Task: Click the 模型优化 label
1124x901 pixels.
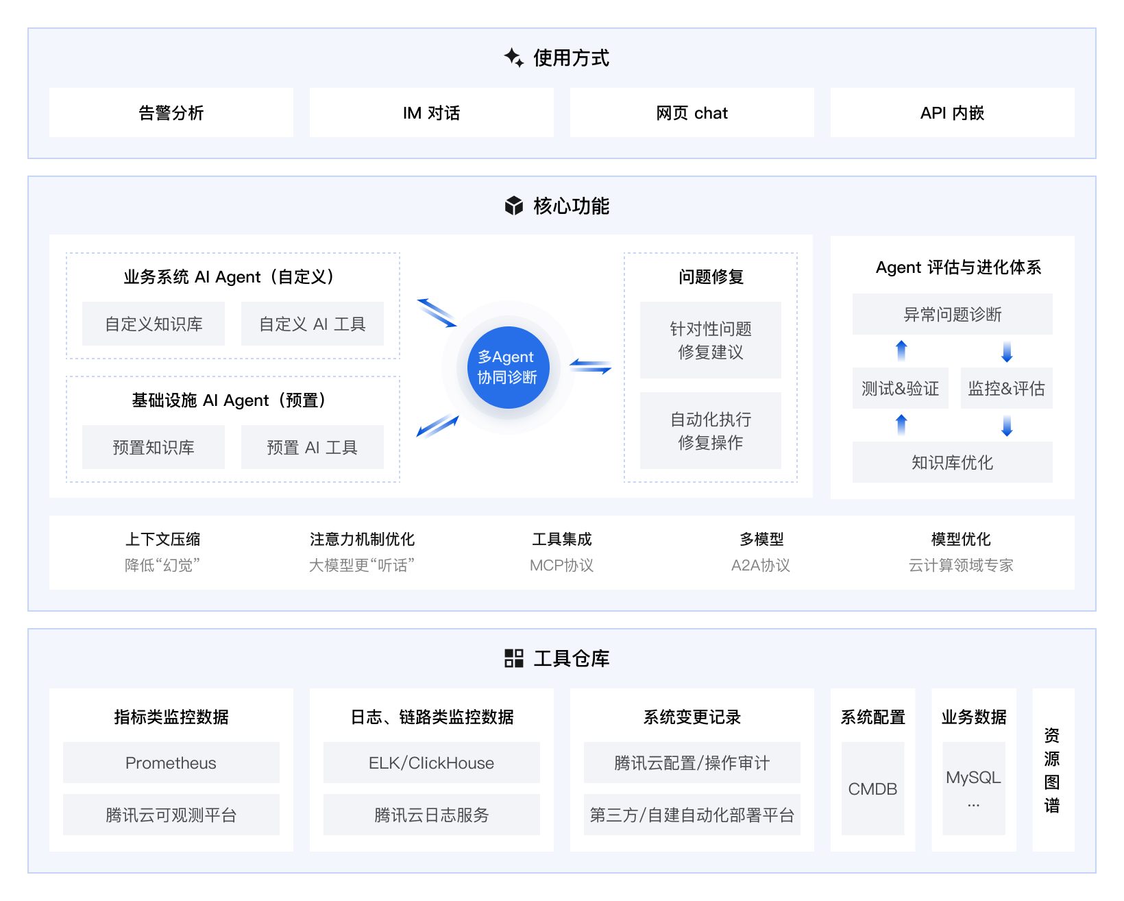Action: [x=961, y=539]
